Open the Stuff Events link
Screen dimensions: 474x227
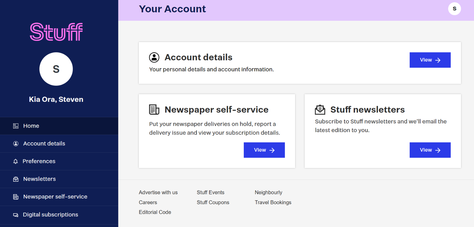(x=210, y=192)
